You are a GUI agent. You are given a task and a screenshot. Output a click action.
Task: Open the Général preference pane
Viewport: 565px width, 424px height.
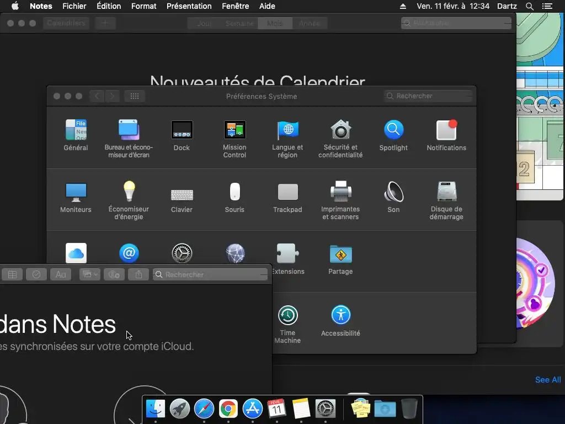coord(76,135)
